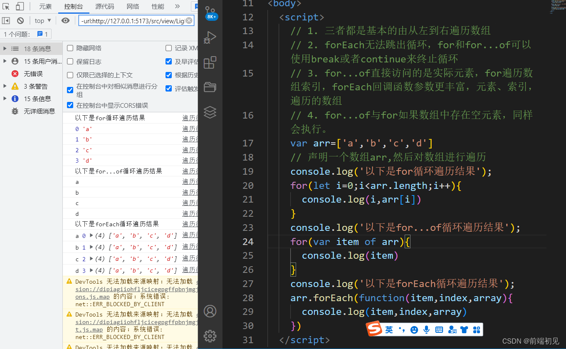This screenshot has height=349, width=566.
Task: Enable the 保留日志 checkbox
Action: pyautogui.click(x=70, y=61)
